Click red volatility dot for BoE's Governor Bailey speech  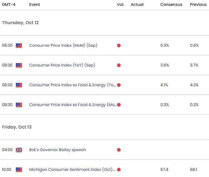tap(119, 150)
